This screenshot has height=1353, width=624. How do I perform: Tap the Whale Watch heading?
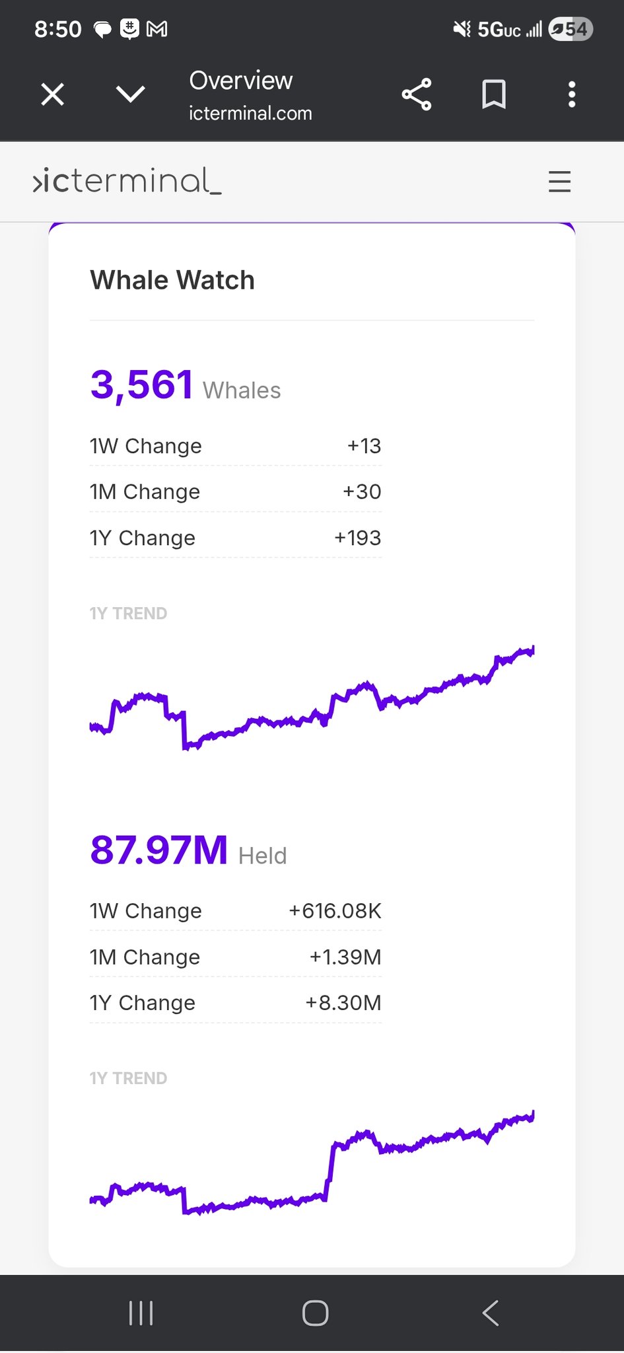pos(172,280)
